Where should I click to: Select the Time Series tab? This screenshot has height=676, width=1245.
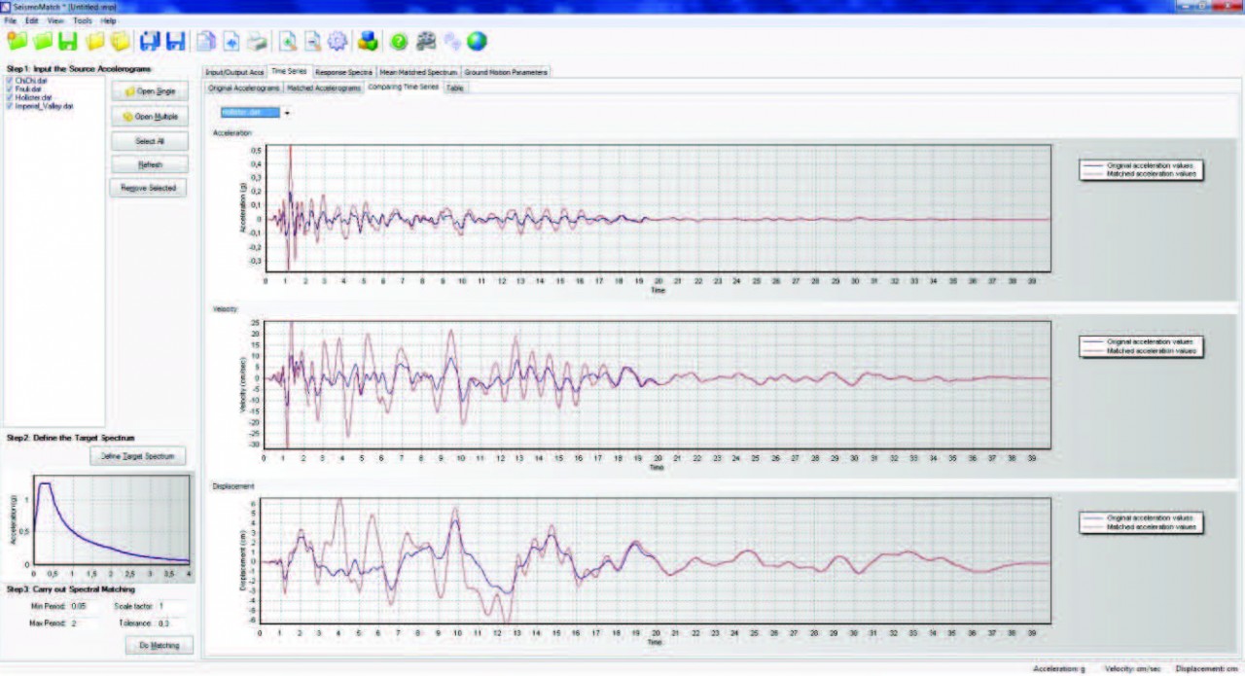(x=289, y=71)
